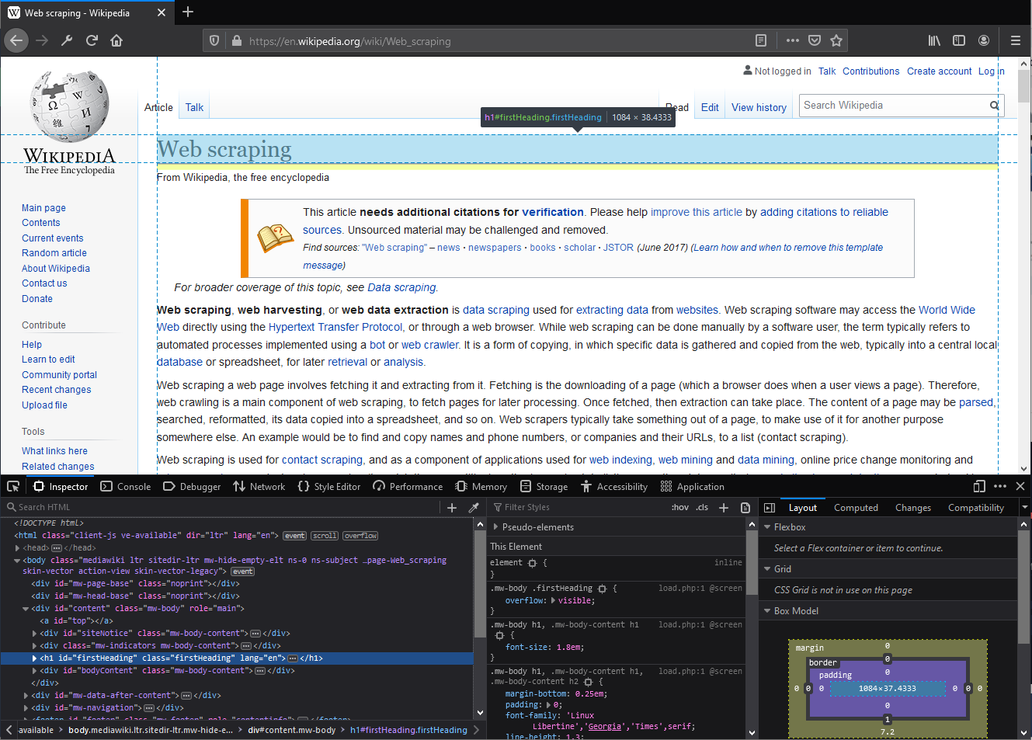Viewport: 1032px width, 740px height.
Task: Open the Style Editor tab
Action: 329,486
